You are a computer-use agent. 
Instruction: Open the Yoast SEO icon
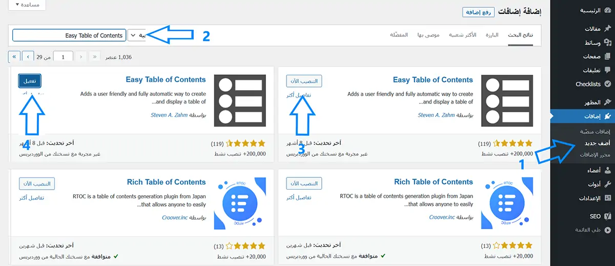click(x=607, y=216)
